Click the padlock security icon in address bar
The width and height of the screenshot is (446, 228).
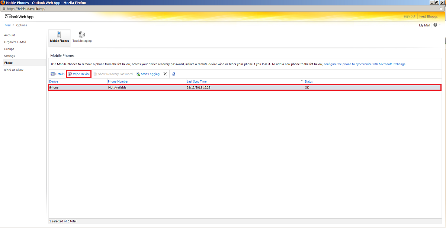pos(3,9)
